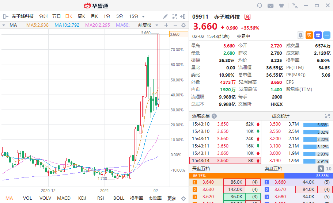Select the 市盈率 indicator tab

tap(155, 198)
